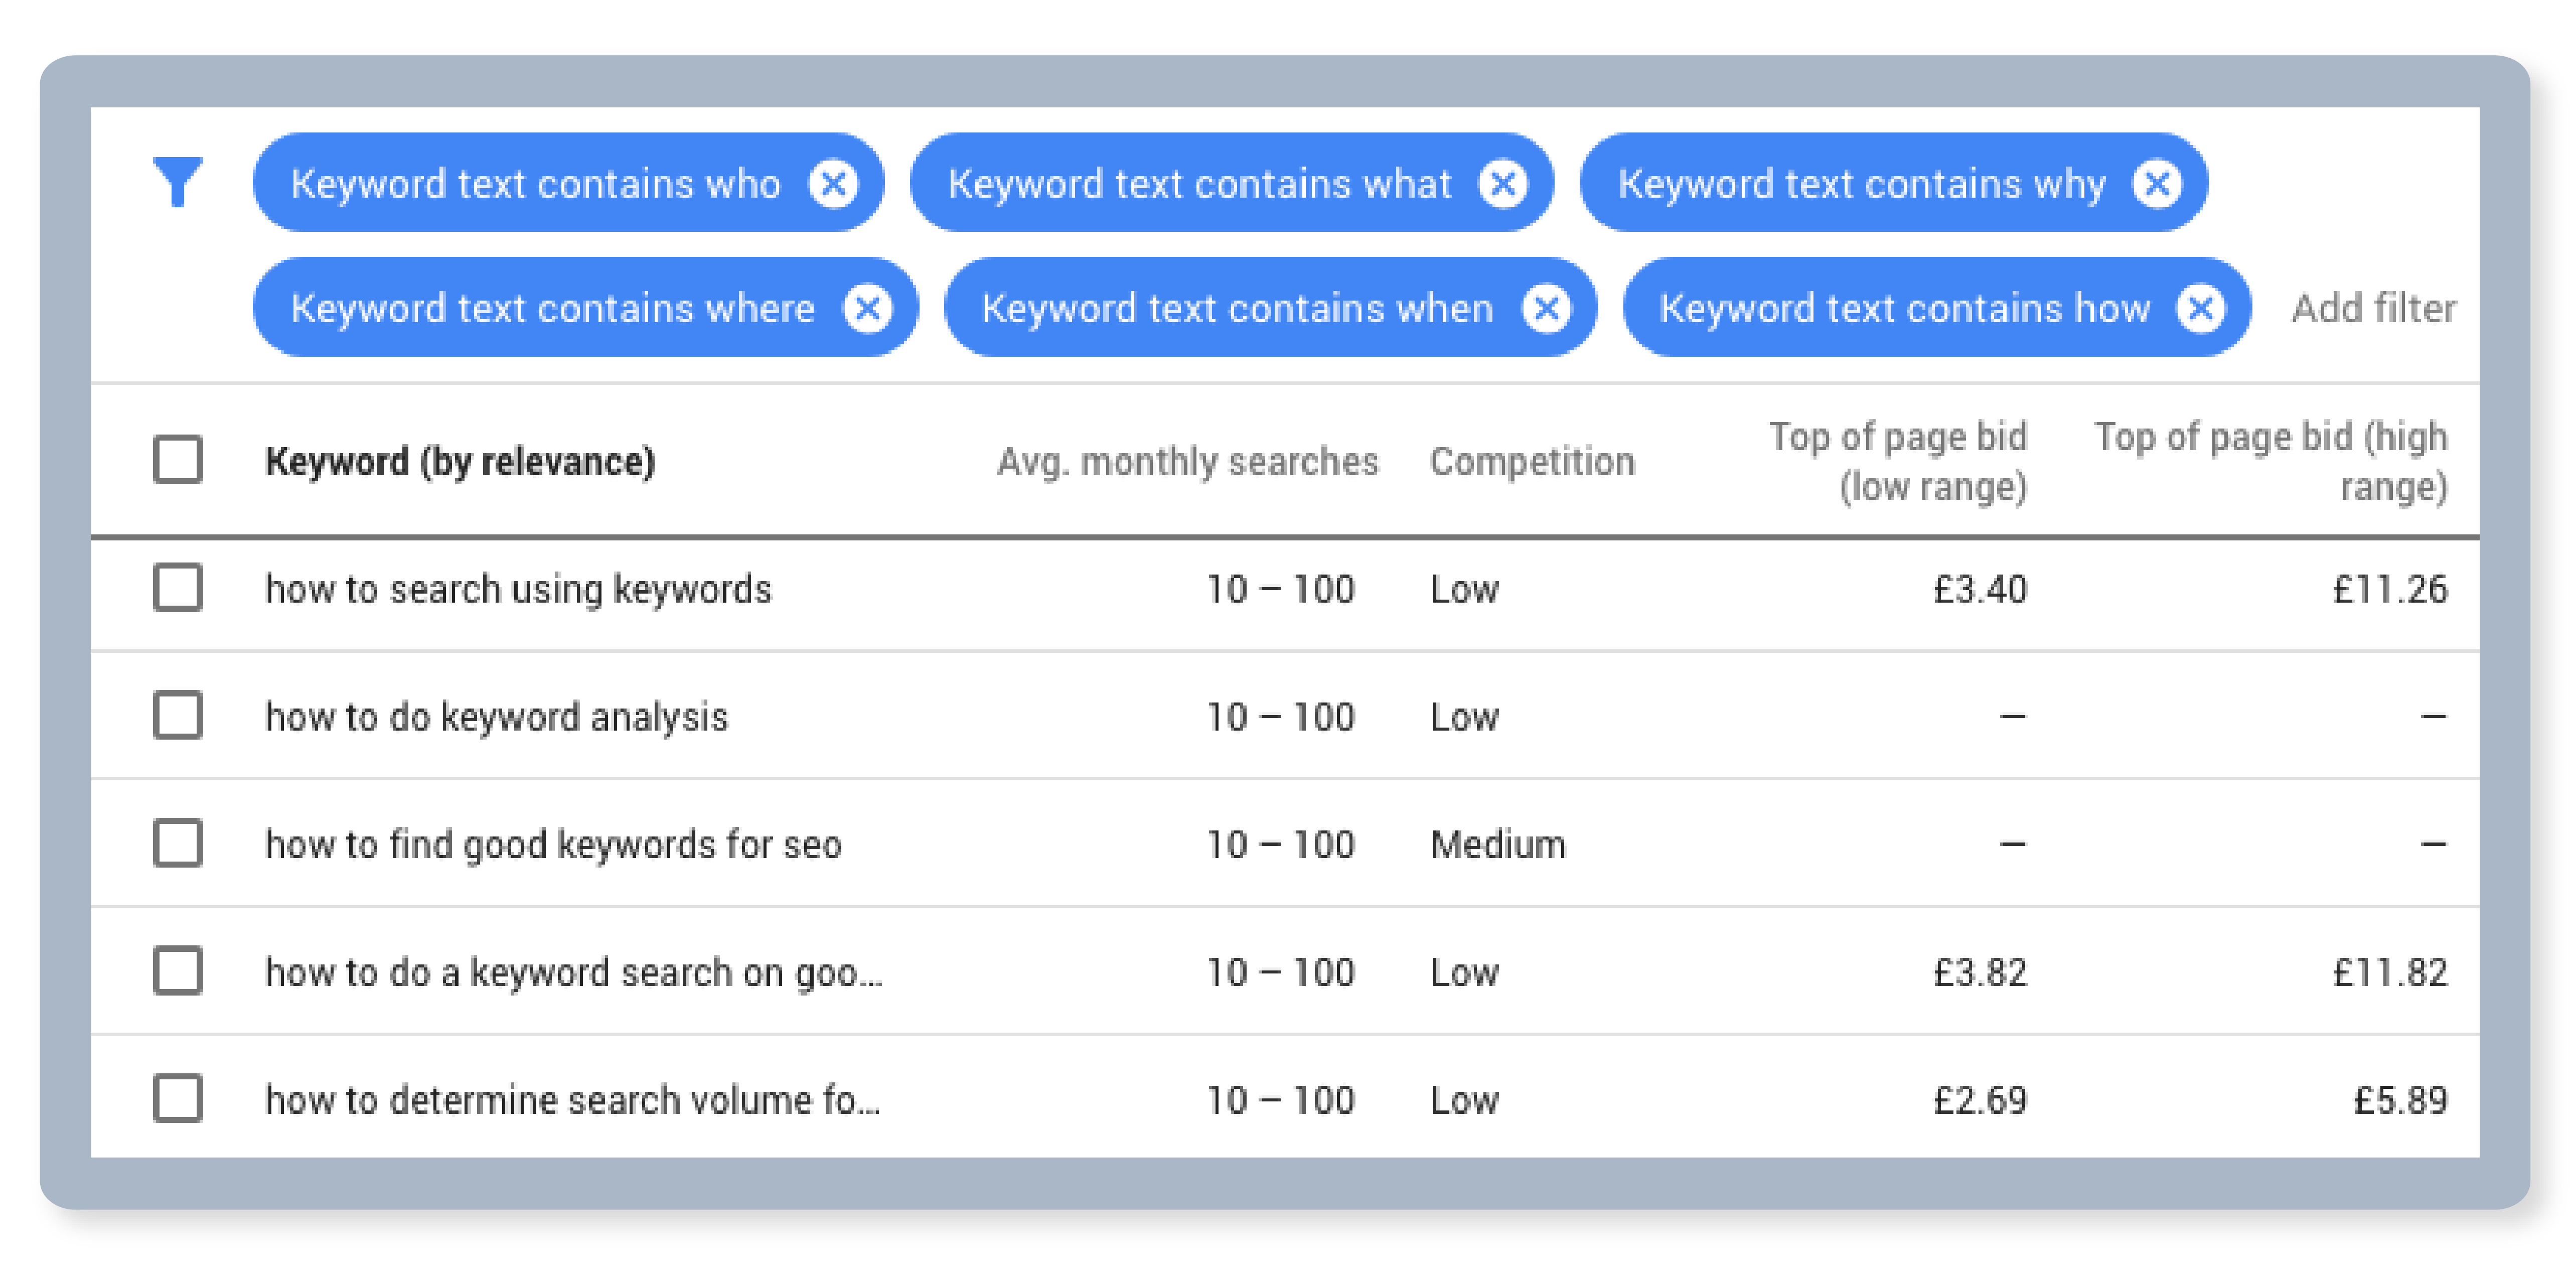The width and height of the screenshot is (2576, 1265).
Task: Sort by Keyword (by relevance) column
Action: click(460, 461)
